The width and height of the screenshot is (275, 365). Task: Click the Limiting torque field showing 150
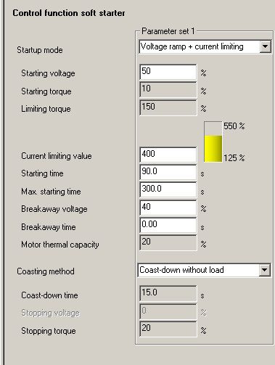coord(168,107)
